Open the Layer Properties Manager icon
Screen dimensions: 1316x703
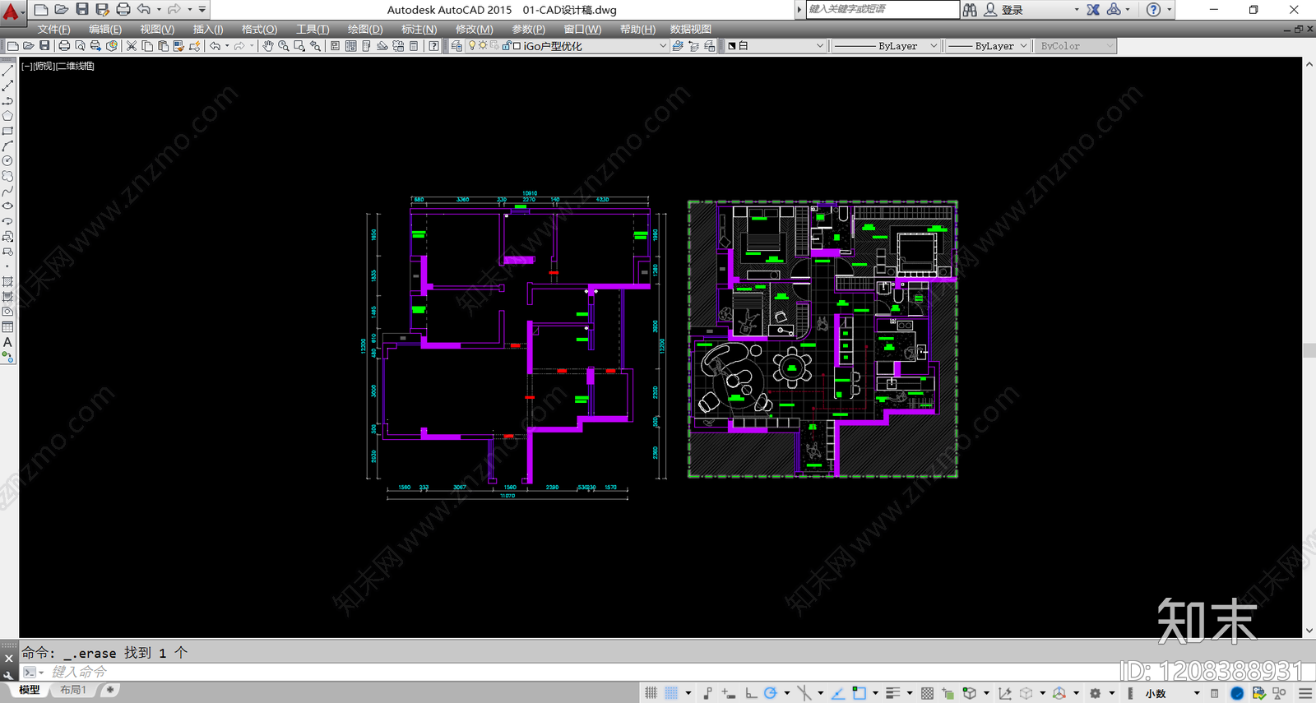point(456,46)
